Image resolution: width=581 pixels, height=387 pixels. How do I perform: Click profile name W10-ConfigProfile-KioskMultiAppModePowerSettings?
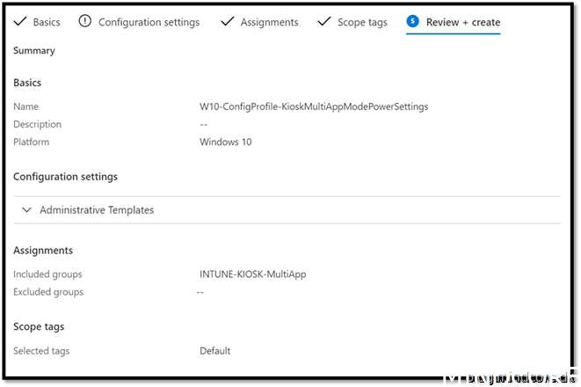tap(314, 106)
